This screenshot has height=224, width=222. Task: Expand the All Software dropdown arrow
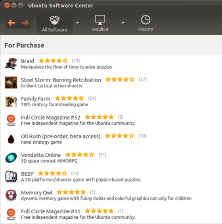pos(77,23)
